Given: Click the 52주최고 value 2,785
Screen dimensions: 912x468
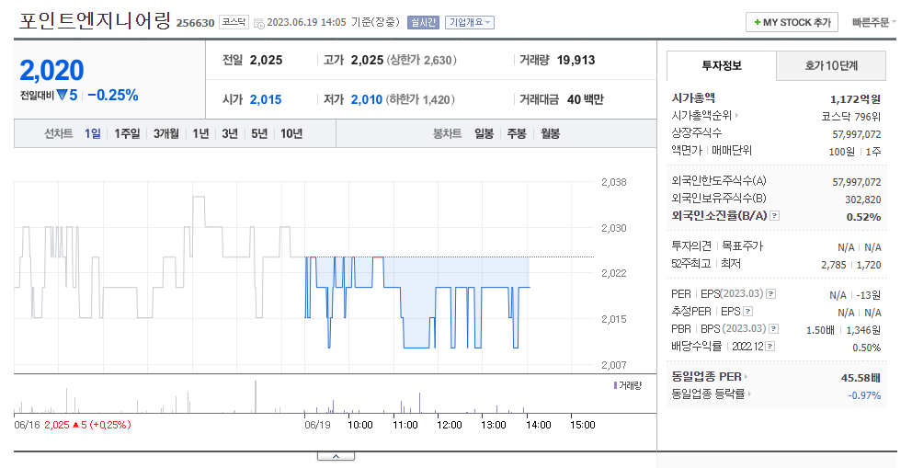Looking at the screenshot, I should tap(834, 265).
